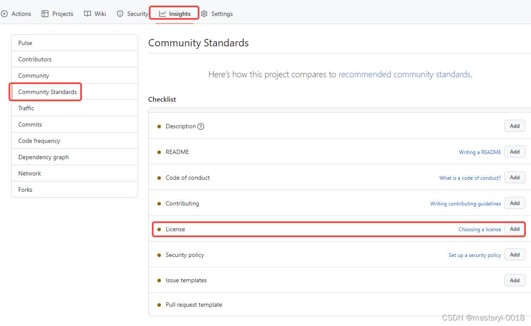The width and height of the screenshot is (531, 326).
Task: Open the Choosing a license link
Action: point(480,229)
